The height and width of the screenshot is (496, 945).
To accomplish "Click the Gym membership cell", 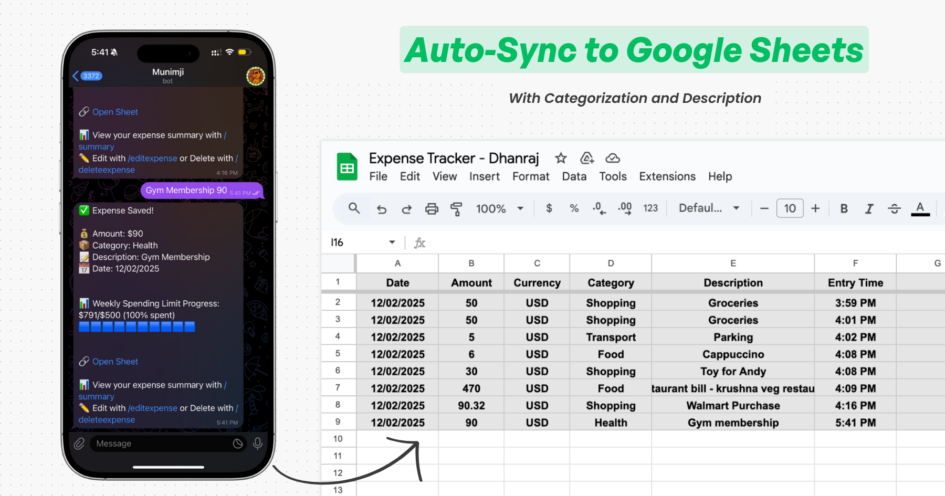I will pos(733,423).
